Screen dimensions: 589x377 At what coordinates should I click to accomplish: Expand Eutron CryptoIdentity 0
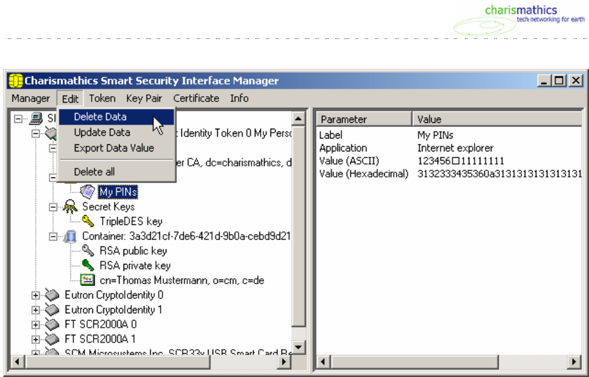pyautogui.click(x=36, y=295)
